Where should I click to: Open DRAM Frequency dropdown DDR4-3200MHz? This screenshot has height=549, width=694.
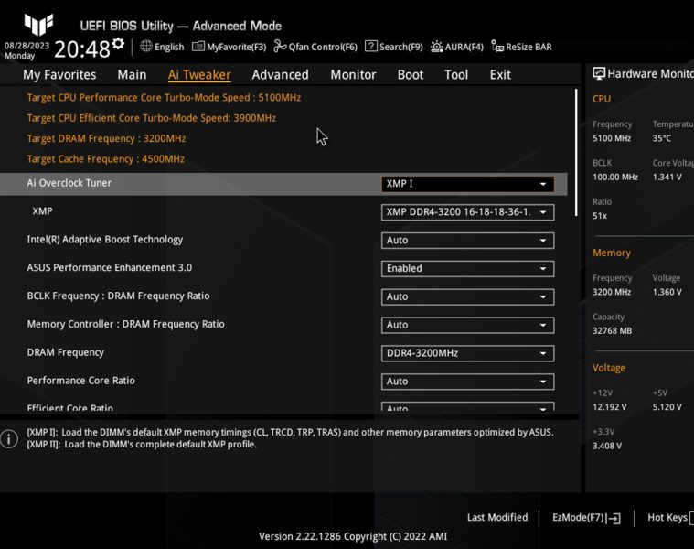[467, 353]
